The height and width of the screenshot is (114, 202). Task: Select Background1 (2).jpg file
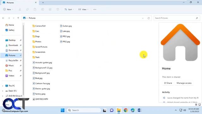[43, 68]
